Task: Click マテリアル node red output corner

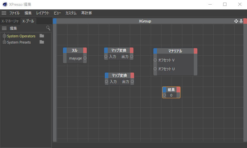Action: point(195,51)
